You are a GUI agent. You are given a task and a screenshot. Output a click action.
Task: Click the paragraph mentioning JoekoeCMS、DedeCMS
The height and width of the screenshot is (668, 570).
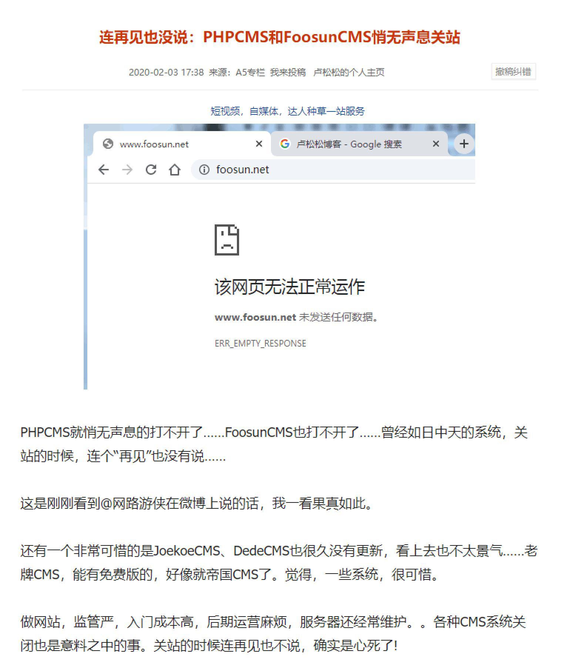(279, 563)
